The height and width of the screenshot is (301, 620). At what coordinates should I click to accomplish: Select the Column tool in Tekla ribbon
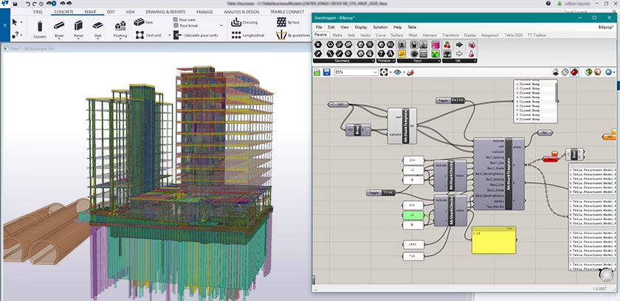coord(40,30)
